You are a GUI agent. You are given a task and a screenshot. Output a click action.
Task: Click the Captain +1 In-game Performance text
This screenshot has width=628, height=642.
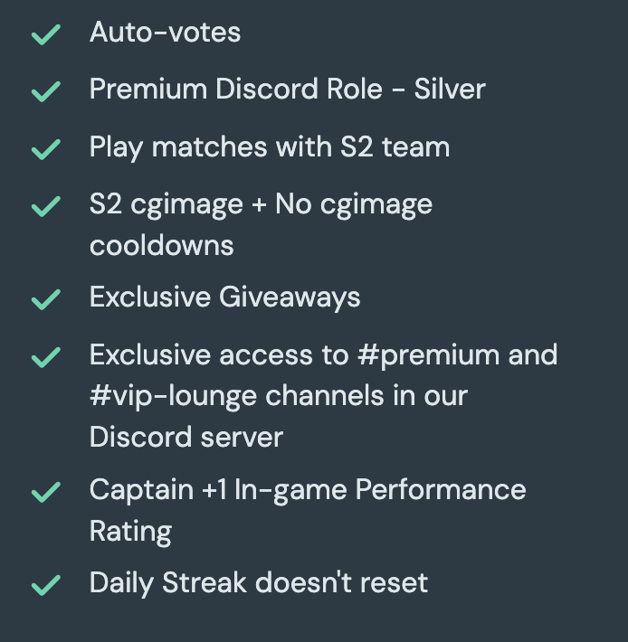coord(307,490)
